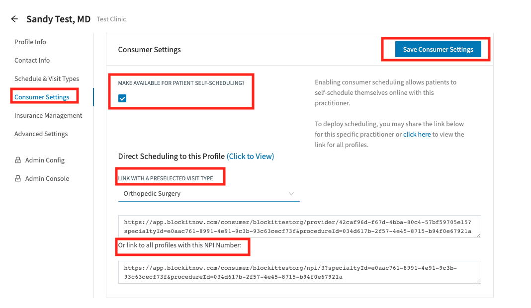This screenshot has height=308, width=531.
Task: Open the Profile Info section
Action: coord(30,42)
